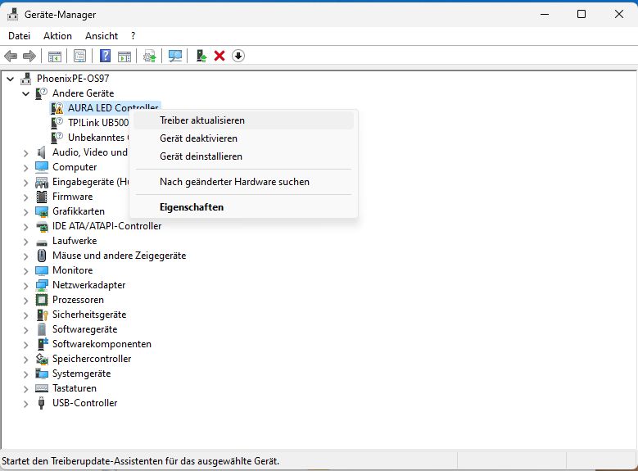This screenshot has height=471, width=638.
Task: Click the Forward arrow toolbar icon
Action: [29, 56]
